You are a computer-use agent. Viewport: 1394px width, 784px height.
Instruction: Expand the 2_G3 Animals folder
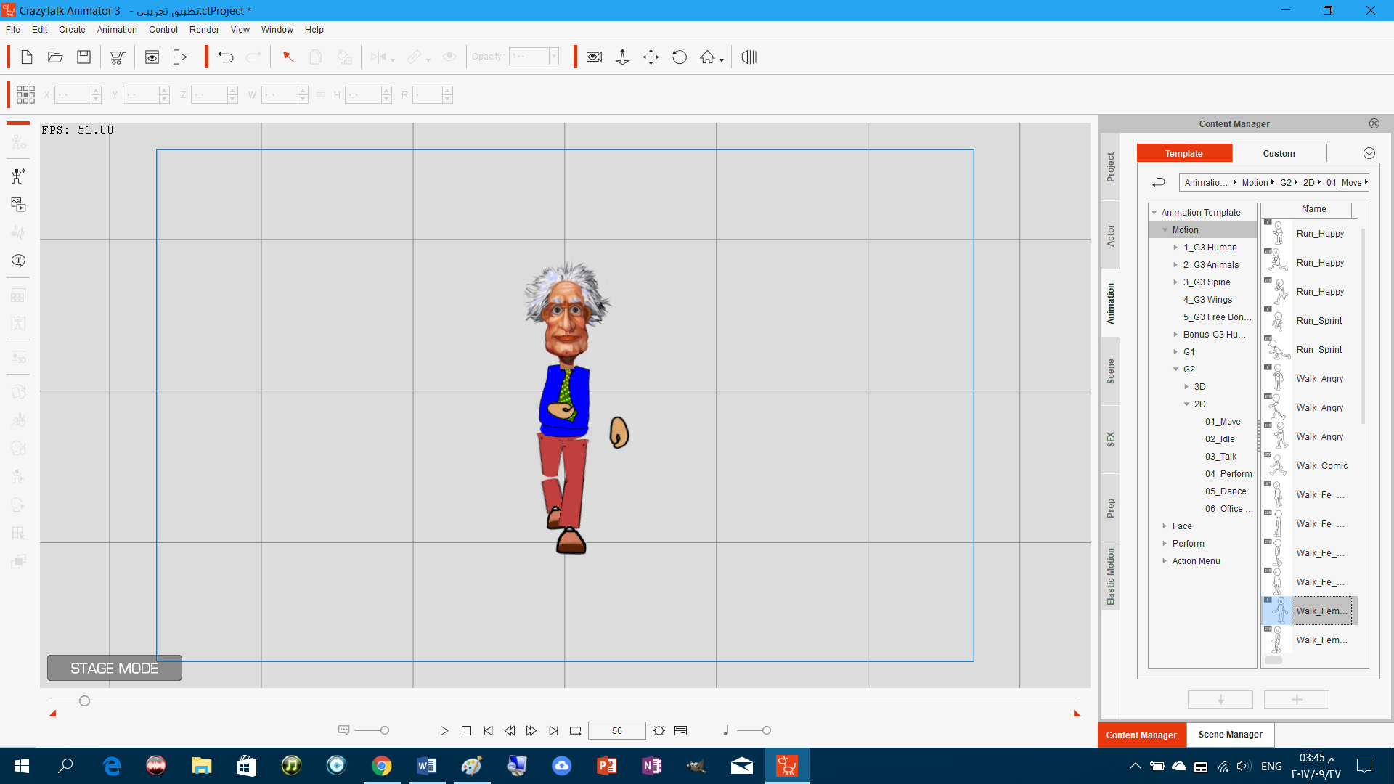1176,265
